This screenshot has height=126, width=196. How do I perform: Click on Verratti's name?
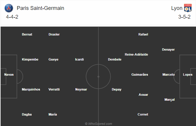pyautogui.click(x=54, y=89)
